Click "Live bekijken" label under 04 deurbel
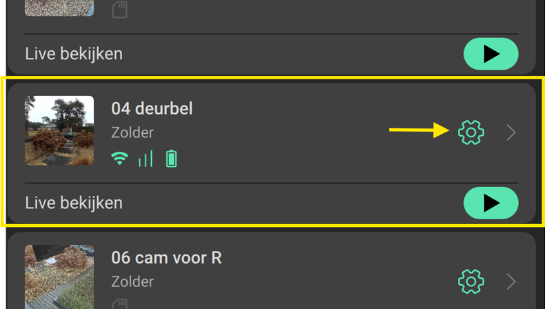Image resolution: width=545 pixels, height=309 pixels. [x=74, y=203]
